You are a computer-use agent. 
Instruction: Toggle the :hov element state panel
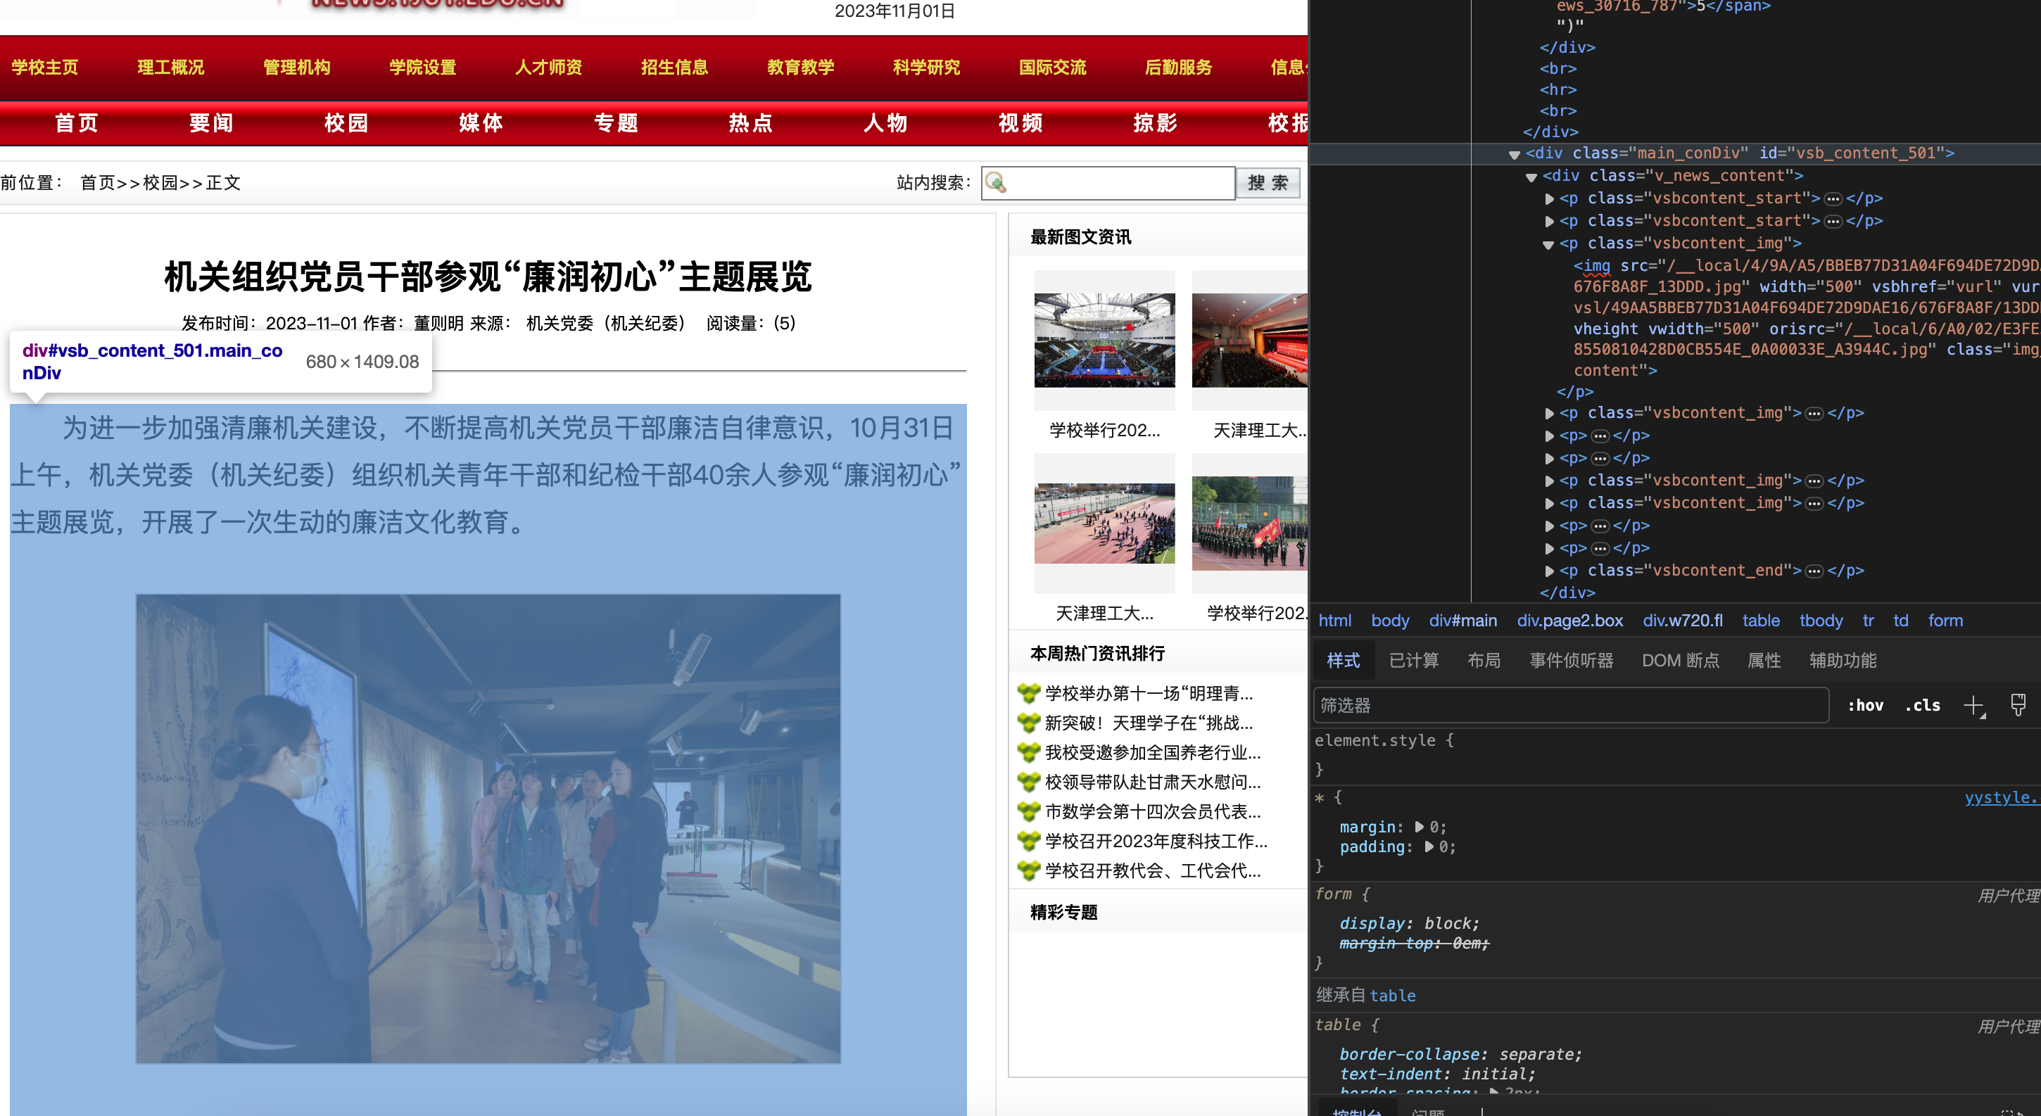click(x=1865, y=705)
